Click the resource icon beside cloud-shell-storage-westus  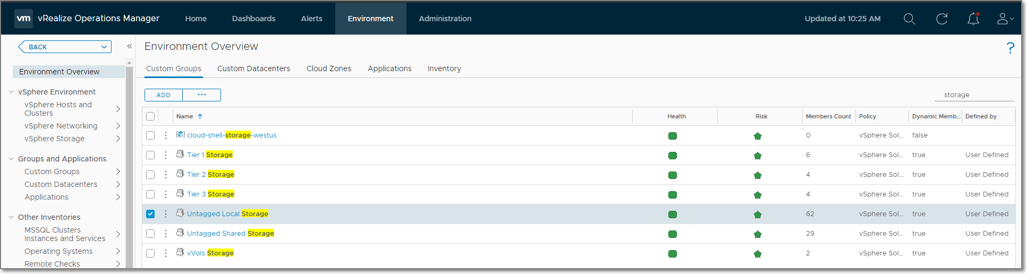(x=180, y=134)
